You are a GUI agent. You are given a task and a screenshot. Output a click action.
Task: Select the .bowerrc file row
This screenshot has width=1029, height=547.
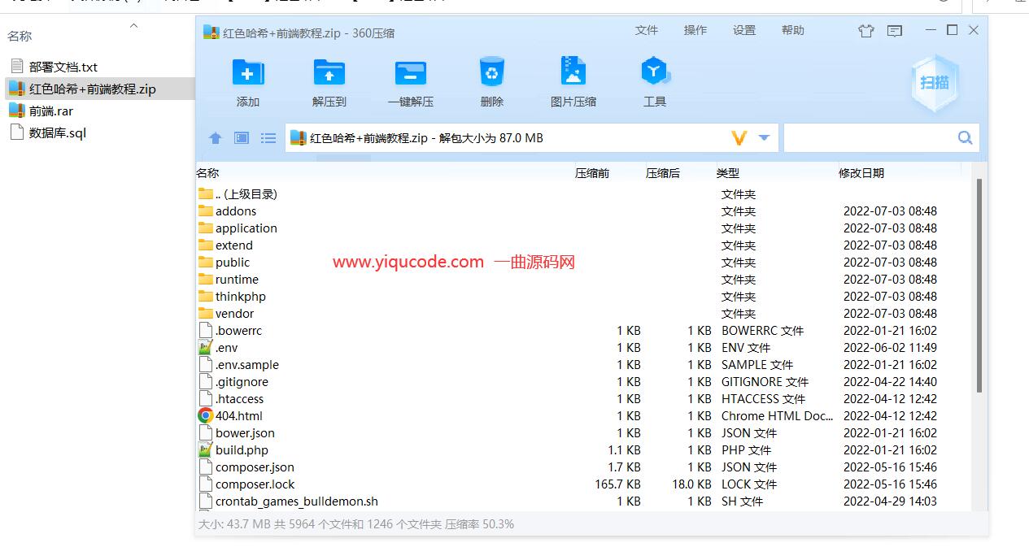coord(584,331)
